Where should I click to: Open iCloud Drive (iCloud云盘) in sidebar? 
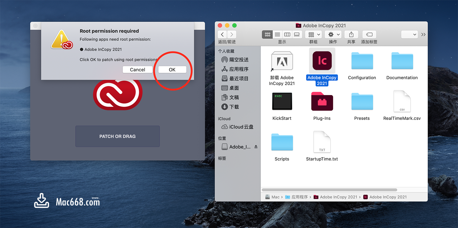click(x=238, y=127)
